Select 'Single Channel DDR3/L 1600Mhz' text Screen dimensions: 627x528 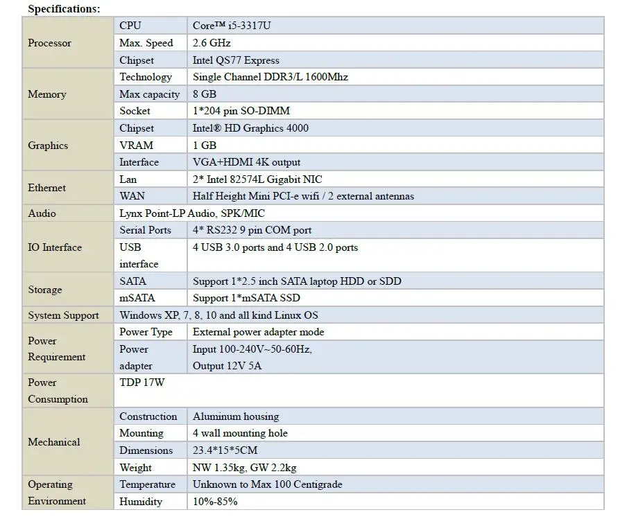click(x=270, y=77)
